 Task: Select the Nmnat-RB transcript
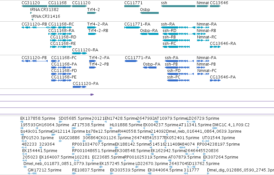coord(201,34)
